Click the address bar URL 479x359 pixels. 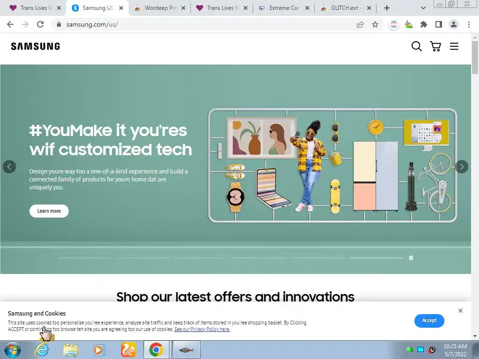(x=92, y=24)
